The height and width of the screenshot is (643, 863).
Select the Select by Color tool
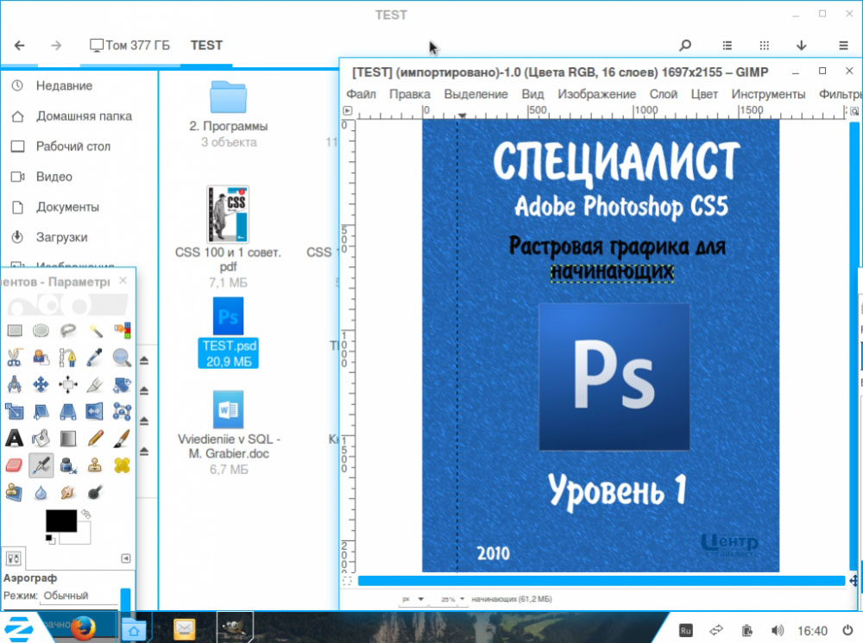[123, 330]
